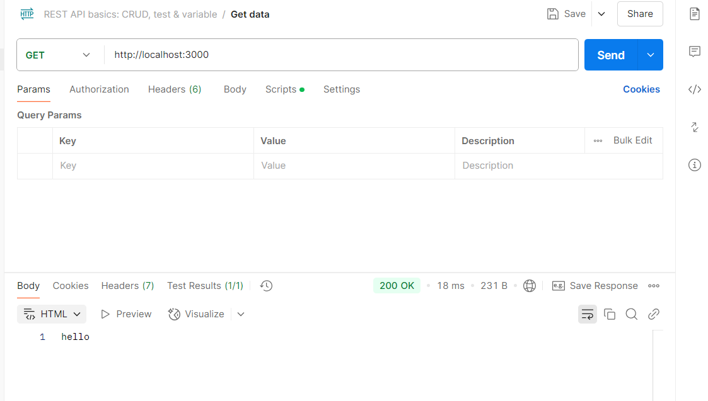The height and width of the screenshot is (401, 708).
Task: Open the Comments icon in right sidebar
Action: pos(695,52)
